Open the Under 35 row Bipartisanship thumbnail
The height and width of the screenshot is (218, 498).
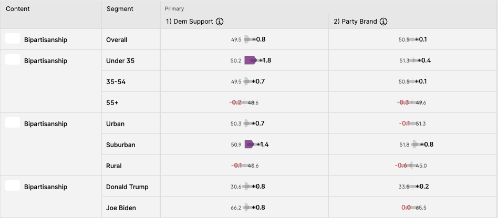pos(13,59)
